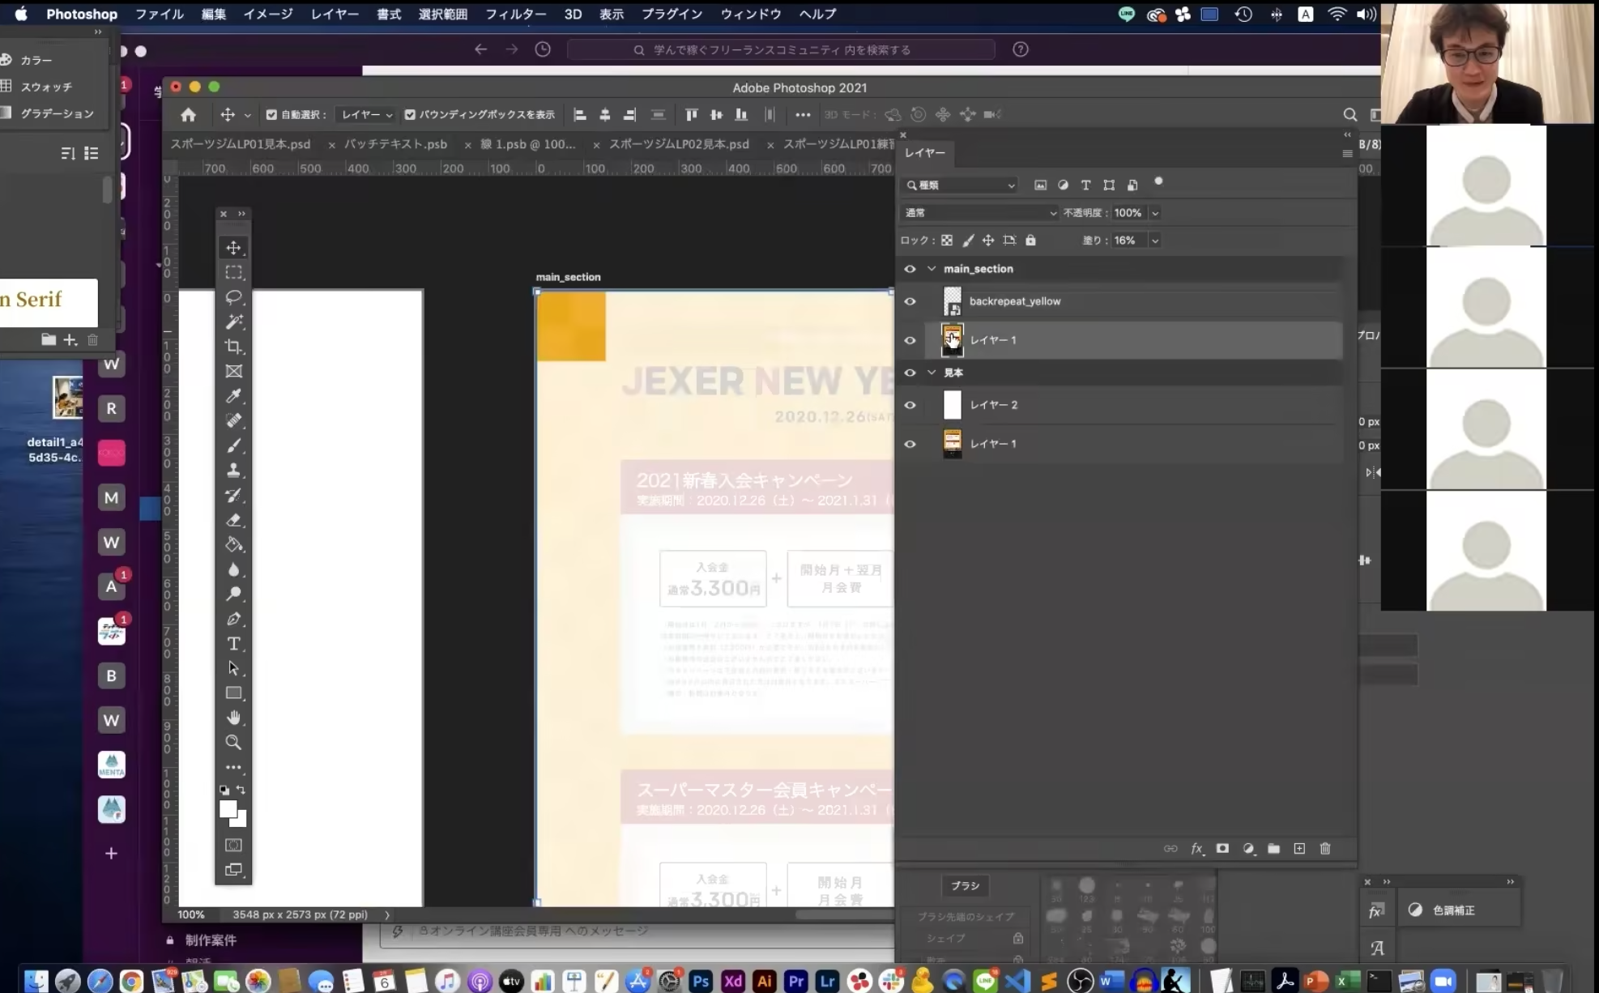Open the ブラシ panel tab

(965, 885)
